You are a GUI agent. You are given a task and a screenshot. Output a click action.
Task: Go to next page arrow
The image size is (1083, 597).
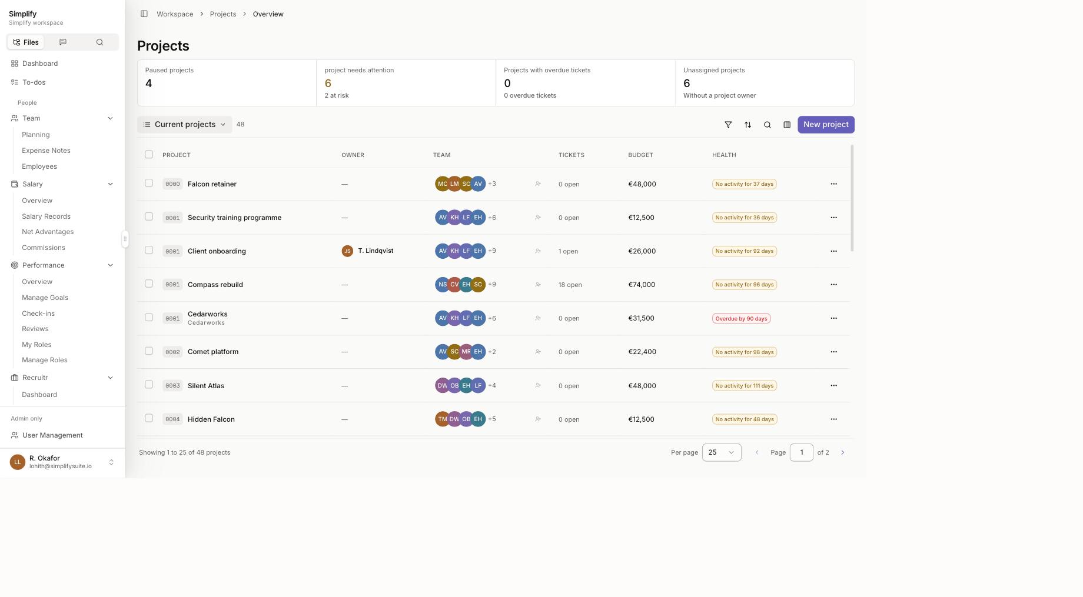[842, 452]
